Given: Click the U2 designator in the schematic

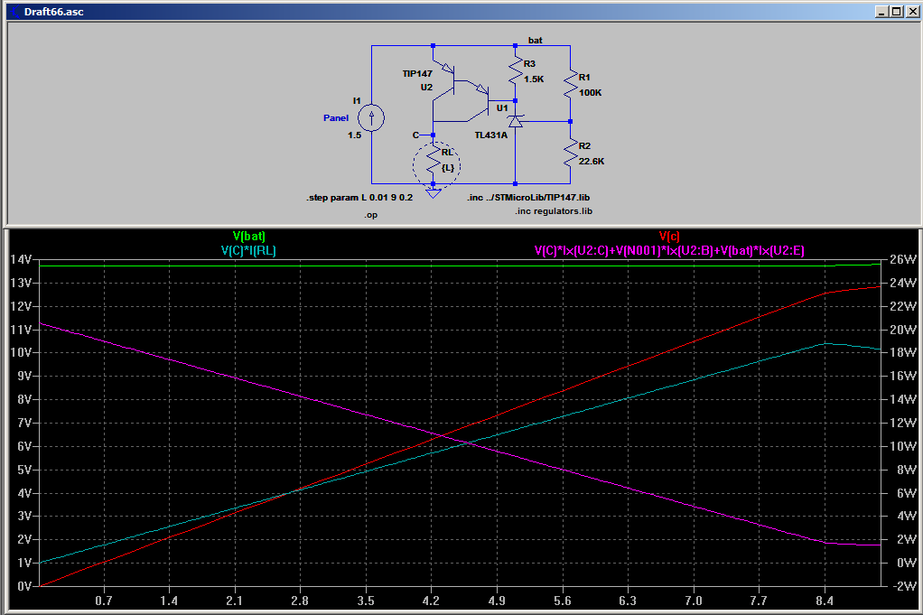Looking at the screenshot, I should pos(427,88).
